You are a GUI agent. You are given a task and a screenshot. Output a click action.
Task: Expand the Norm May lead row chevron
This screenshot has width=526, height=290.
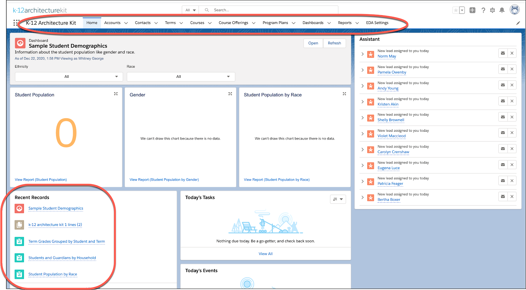coord(363,54)
